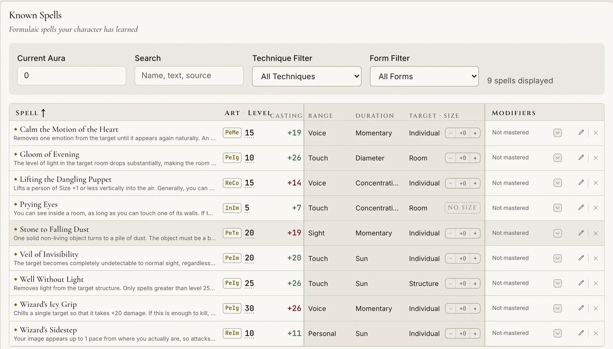Select the ReCo art tag
The height and width of the screenshot is (349, 613).
click(232, 183)
